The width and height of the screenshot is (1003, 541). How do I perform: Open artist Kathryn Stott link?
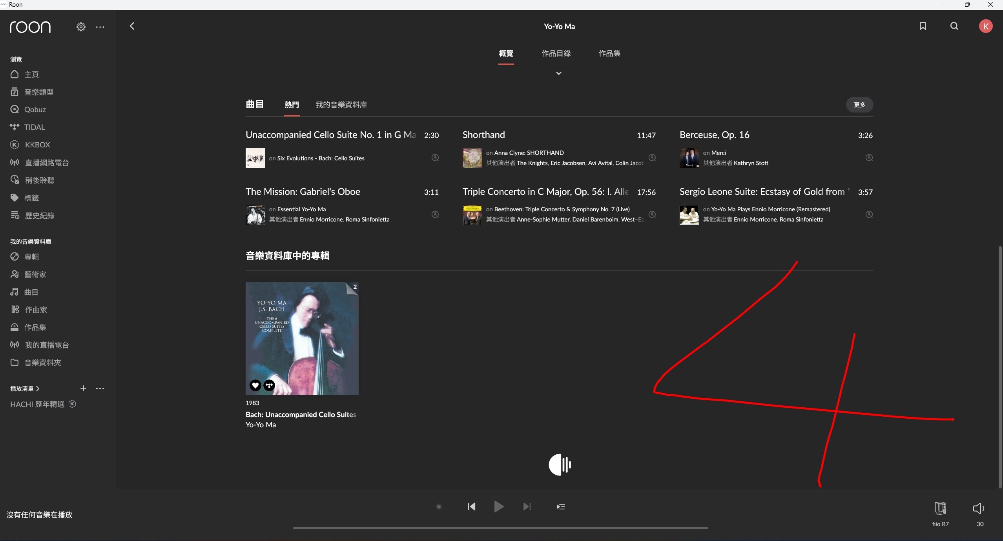pyautogui.click(x=751, y=163)
